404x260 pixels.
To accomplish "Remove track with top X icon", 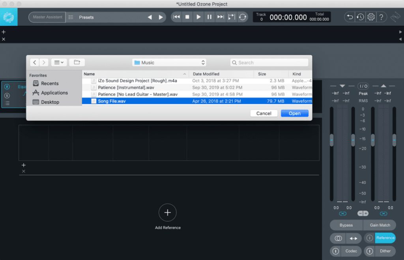I will [4, 39].
